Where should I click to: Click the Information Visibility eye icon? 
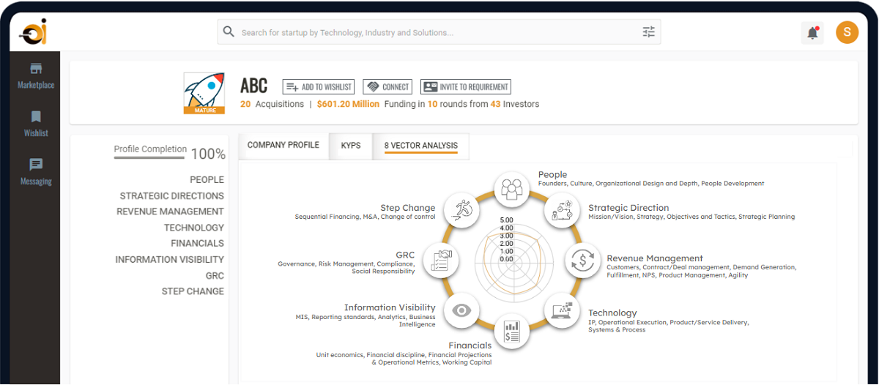pyautogui.click(x=460, y=310)
